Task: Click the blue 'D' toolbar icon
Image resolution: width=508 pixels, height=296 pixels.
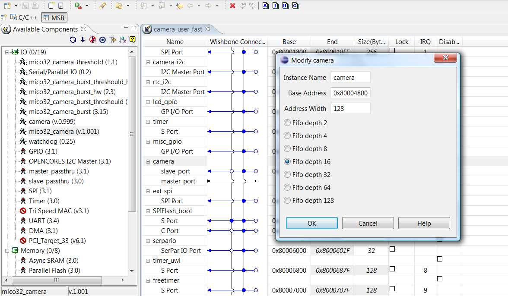Action: click(286, 6)
